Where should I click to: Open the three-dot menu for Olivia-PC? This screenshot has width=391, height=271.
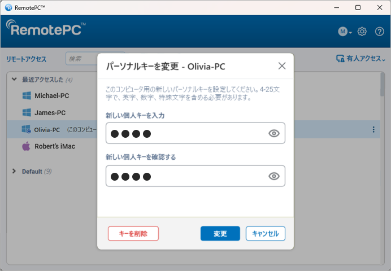tap(373, 129)
